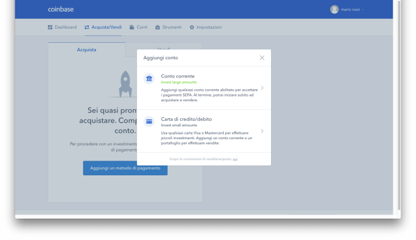Expand the Conto corrente chevron
Image resolution: width=416 pixels, height=240 pixels.
[262, 88]
